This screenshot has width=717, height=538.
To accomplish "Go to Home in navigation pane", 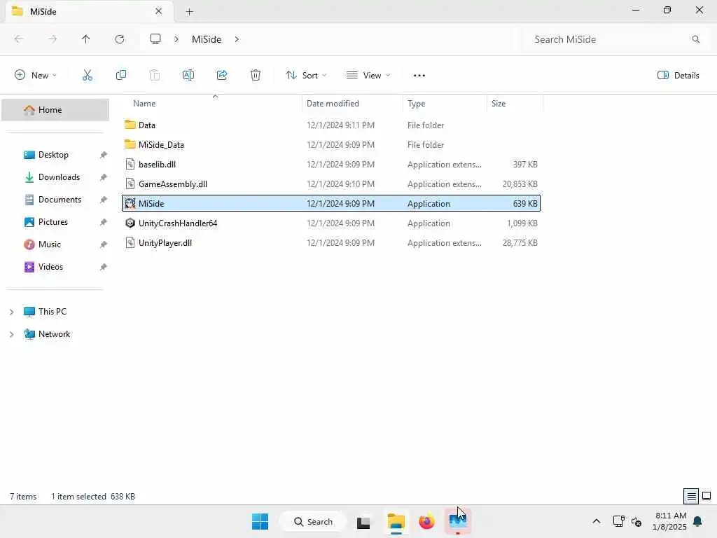I will [x=55, y=110].
